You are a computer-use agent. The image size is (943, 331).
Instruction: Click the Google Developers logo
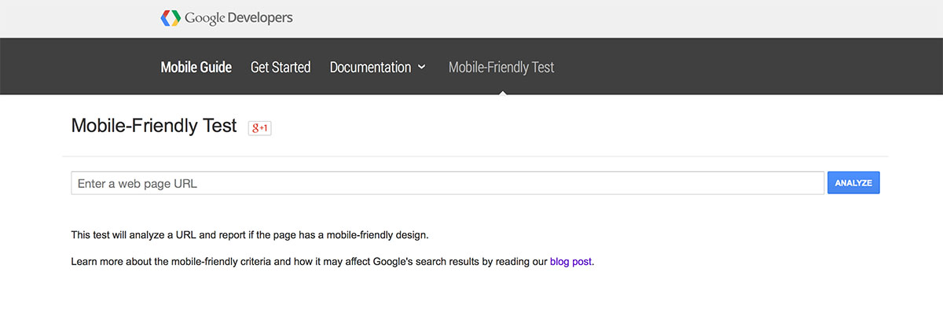click(x=226, y=17)
